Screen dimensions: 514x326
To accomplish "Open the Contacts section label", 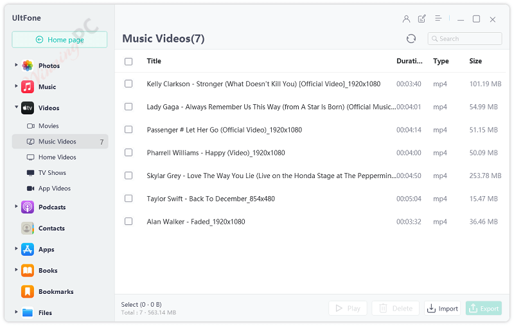I will pos(51,228).
